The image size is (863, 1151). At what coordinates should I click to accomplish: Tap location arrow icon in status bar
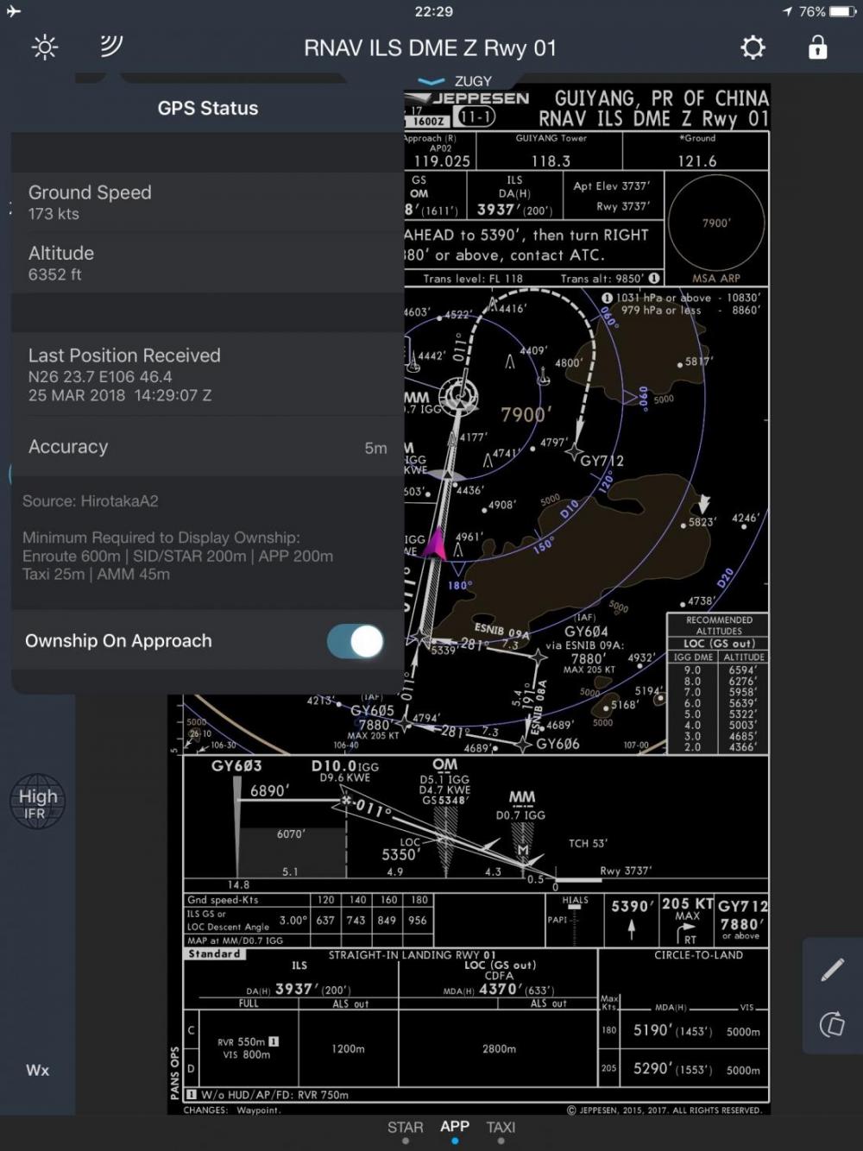(787, 11)
